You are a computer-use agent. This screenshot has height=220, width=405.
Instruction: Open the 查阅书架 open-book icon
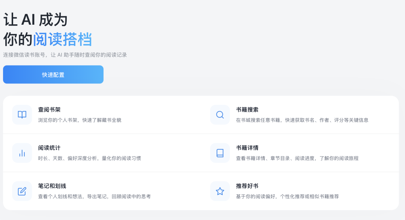coord(22,114)
